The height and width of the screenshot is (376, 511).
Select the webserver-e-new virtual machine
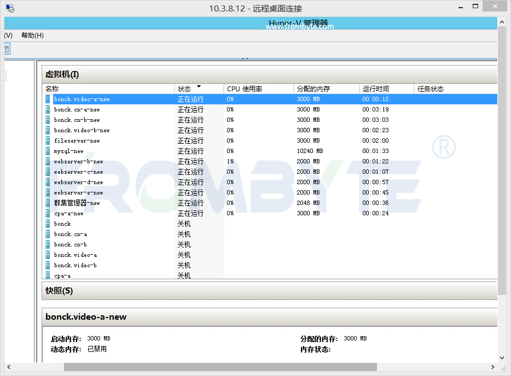coord(270,193)
